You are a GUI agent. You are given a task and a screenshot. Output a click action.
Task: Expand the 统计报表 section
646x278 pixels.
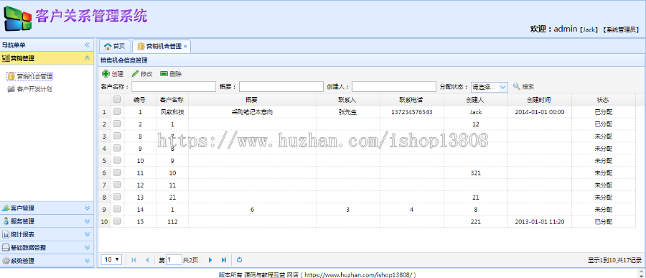click(87, 234)
